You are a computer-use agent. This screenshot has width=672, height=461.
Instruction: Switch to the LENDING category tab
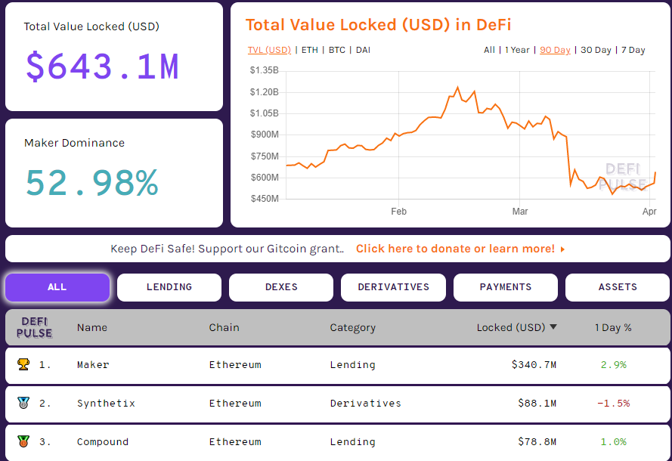coord(169,287)
